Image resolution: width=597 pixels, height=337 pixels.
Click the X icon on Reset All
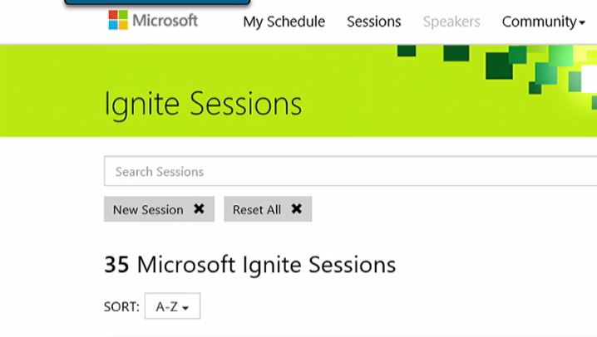point(297,208)
